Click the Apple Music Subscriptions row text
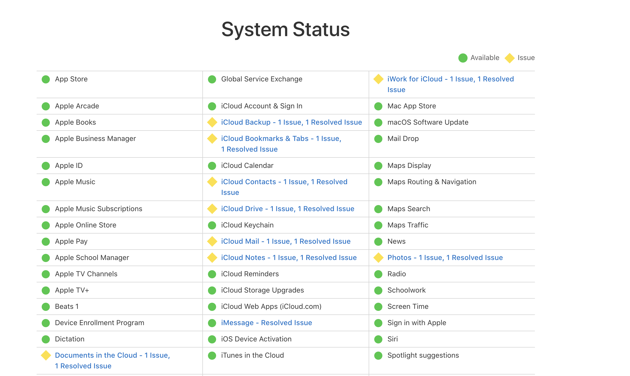The height and width of the screenshot is (376, 630). pos(99,209)
